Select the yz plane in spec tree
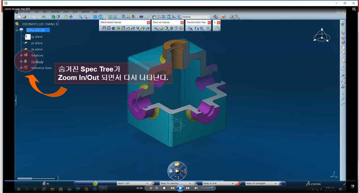 [x=36, y=43]
